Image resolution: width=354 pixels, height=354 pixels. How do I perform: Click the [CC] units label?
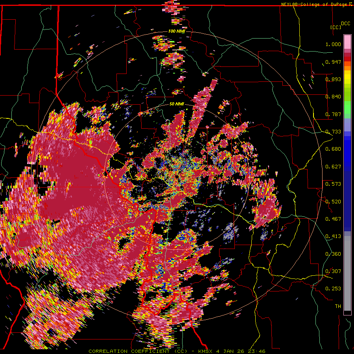(x=336, y=27)
